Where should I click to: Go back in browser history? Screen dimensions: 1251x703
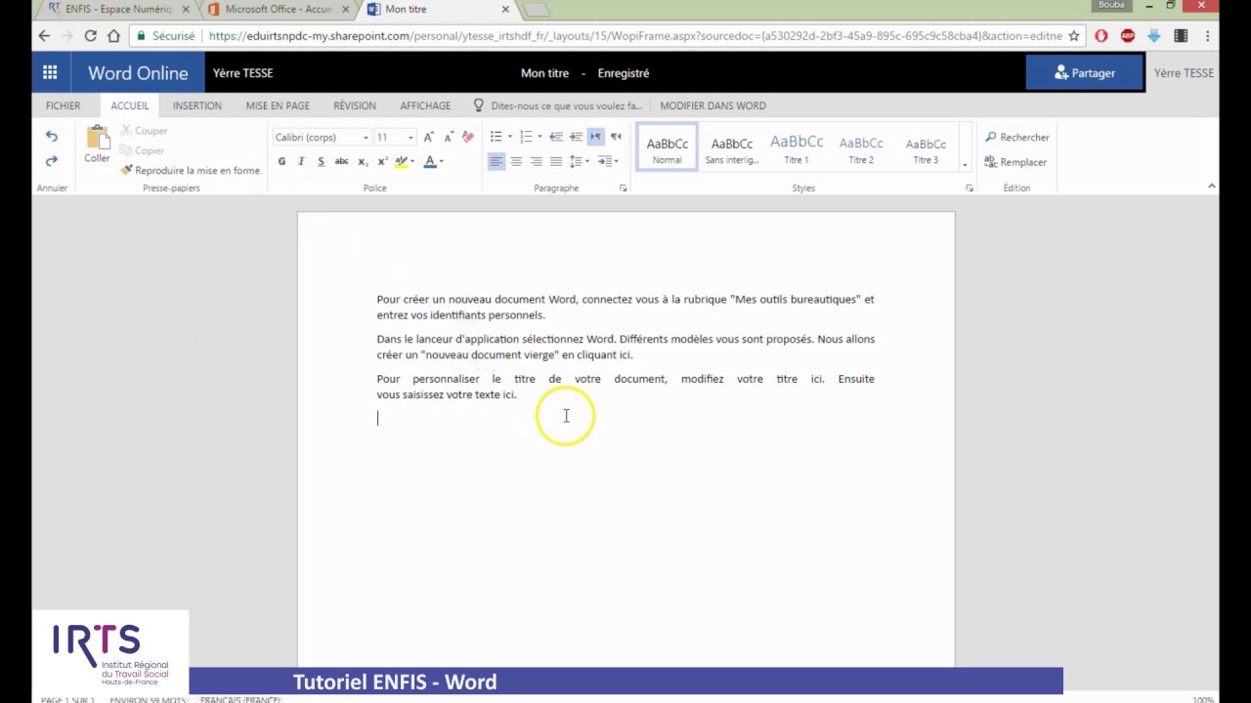(x=44, y=36)
